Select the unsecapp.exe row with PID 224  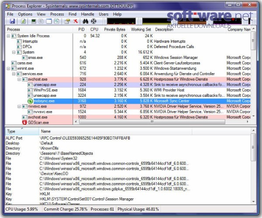pyautogui.click(x=128, y=85)
